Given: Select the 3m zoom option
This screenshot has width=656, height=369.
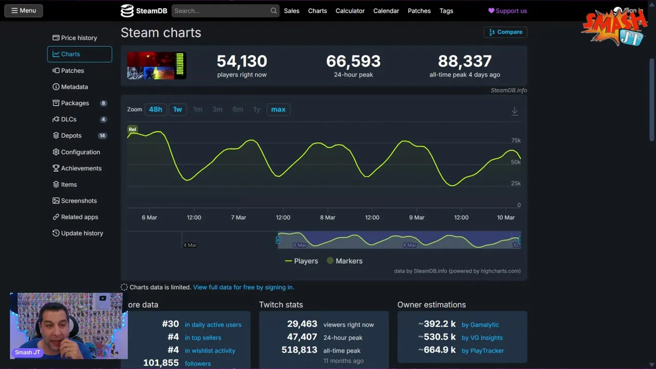Looking at the screenshot, I should coord(217,109).
